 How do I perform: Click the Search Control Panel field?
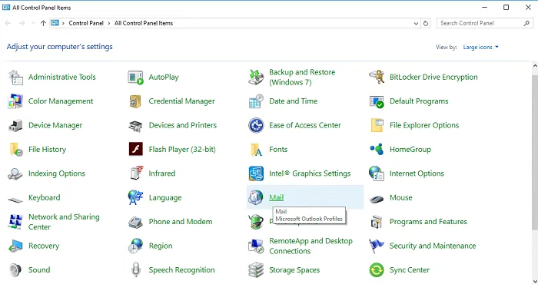pyautogui.click(x=485, y=23)
